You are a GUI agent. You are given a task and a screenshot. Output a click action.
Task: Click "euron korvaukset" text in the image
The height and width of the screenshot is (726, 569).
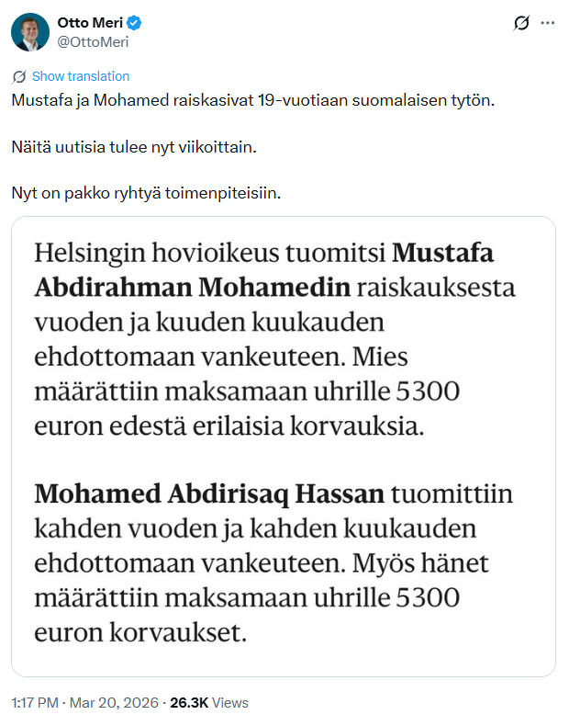pyautogui.click(x=141, y=633)
